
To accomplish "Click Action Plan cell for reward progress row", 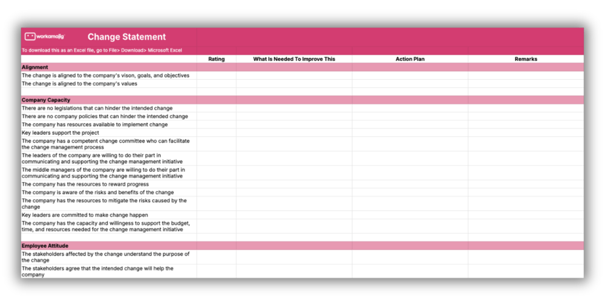I will click(x=410, y=184).
